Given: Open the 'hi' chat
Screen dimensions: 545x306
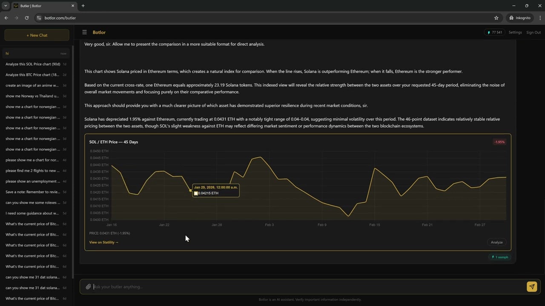Looking at the screenshot, I should (36, 54).
